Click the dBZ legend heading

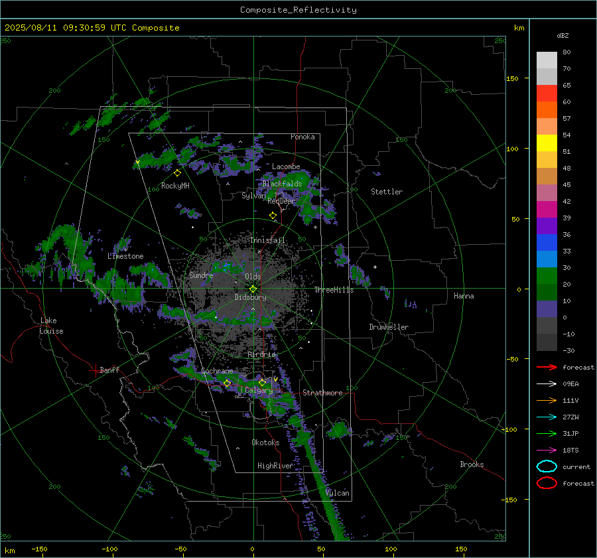click(563, 36)
